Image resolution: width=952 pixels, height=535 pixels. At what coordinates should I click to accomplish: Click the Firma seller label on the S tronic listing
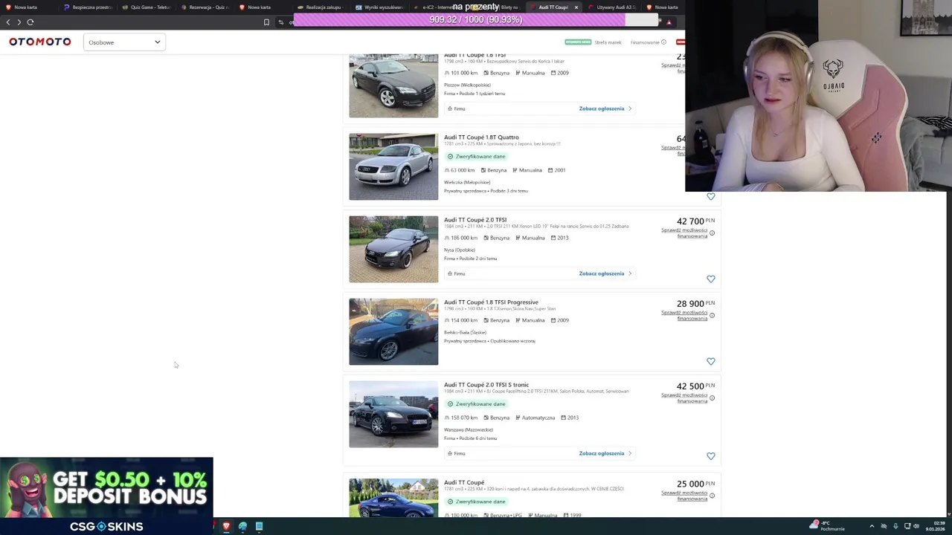point(457,453)
